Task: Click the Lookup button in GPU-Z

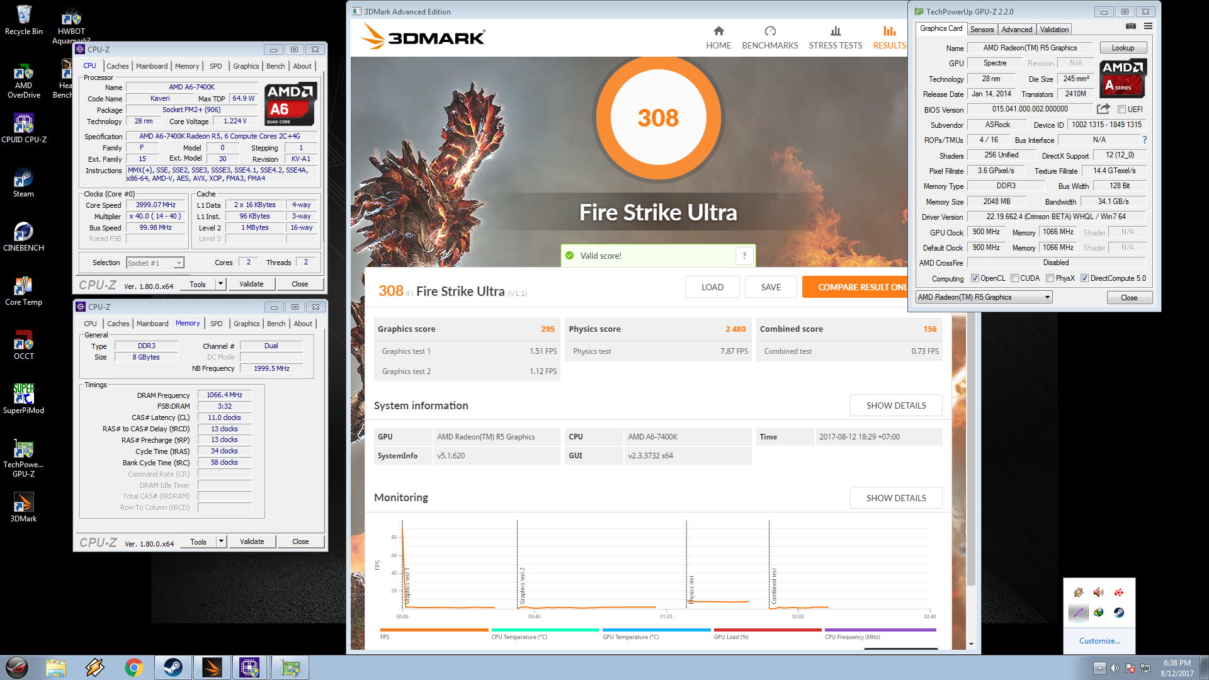Action: pos(1123,48)
